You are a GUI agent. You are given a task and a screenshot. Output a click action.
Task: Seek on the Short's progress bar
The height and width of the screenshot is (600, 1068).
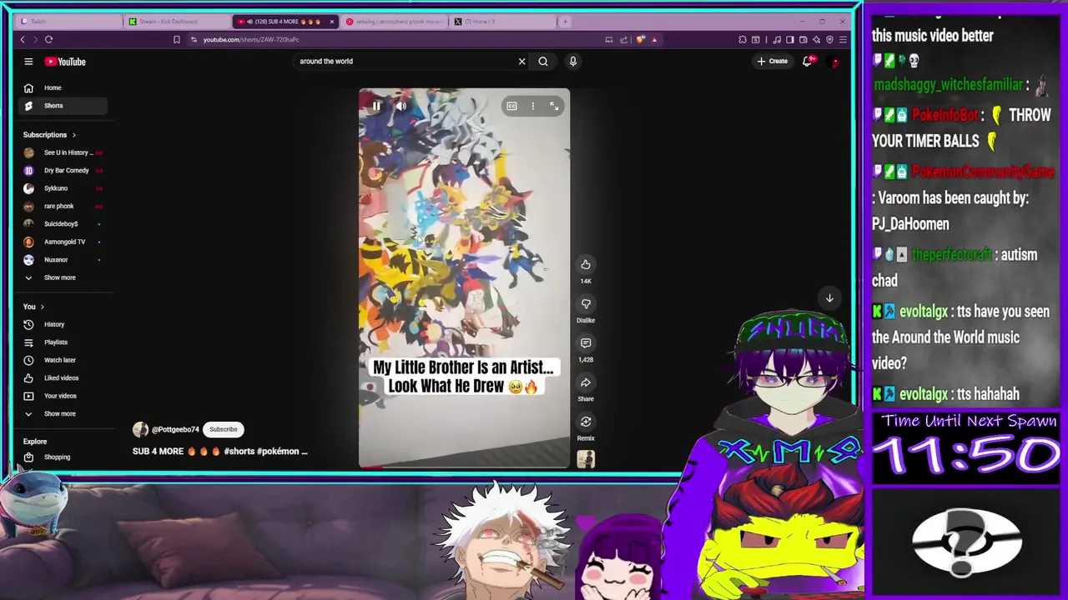[464, 467]
